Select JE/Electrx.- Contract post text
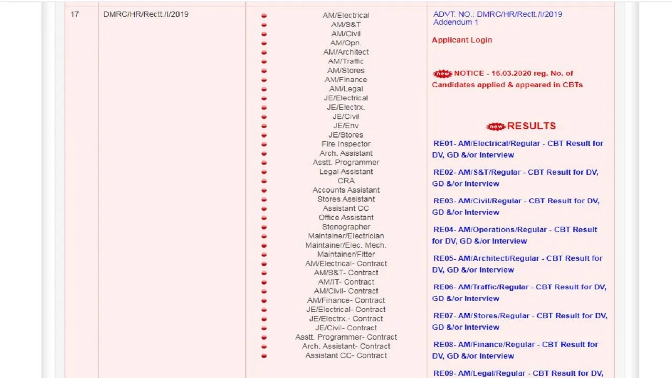672x378 pixels. click(x=346, y=319)
